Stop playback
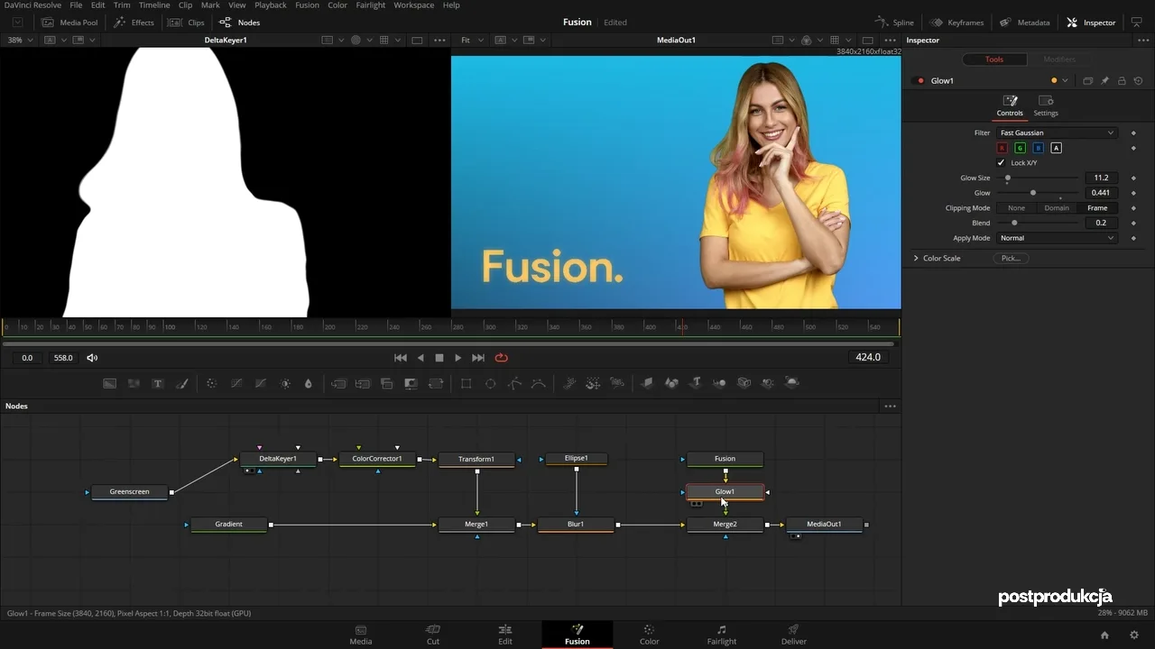Viewport: 1155px width, 649px height. tap(439, 358)
